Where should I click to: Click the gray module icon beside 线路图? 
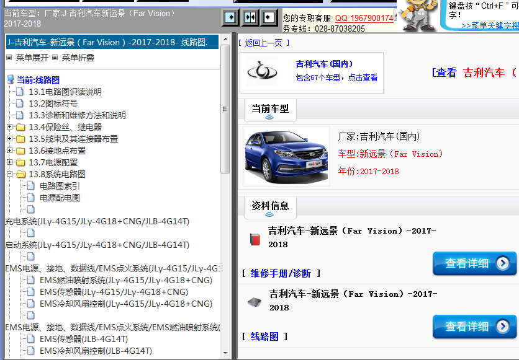pos(255,302)
